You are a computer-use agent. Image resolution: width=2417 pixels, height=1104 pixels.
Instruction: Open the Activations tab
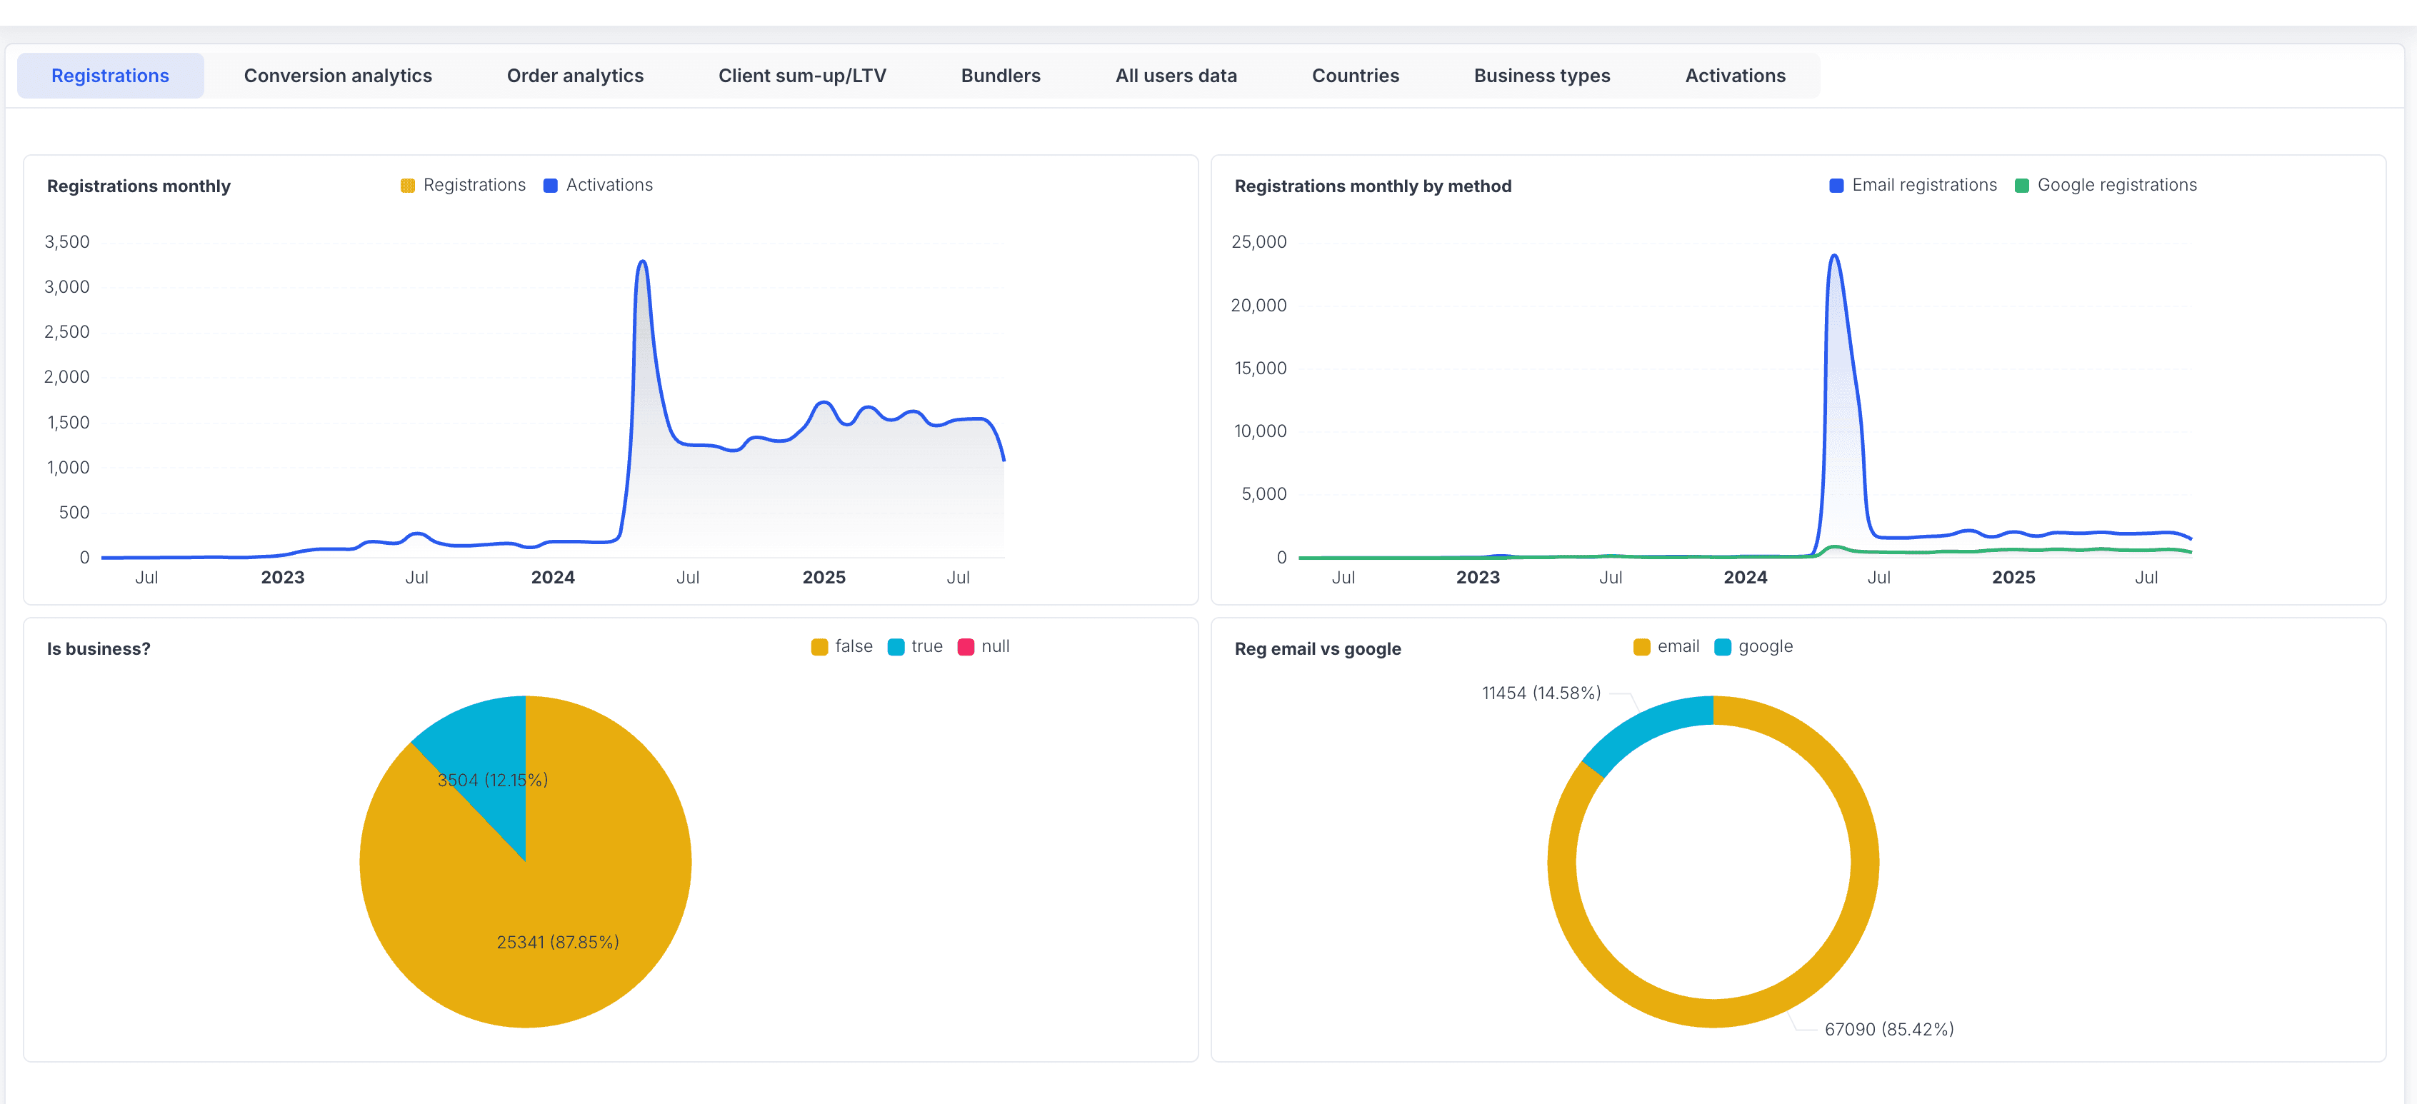1735,75
